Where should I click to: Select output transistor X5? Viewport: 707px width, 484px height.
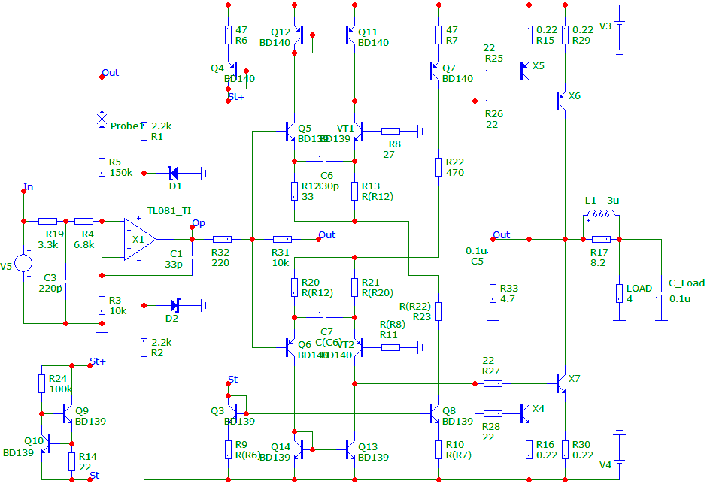coord(525,71)
